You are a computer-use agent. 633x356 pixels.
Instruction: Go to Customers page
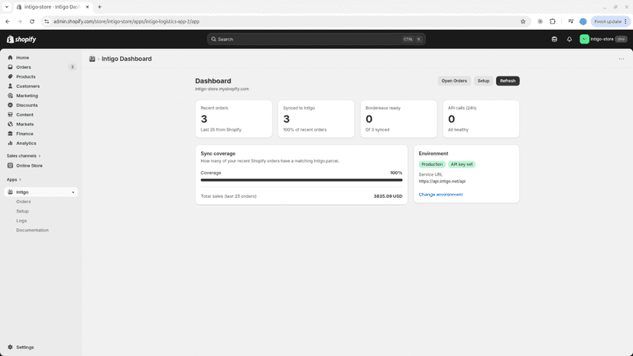point(28,86)
